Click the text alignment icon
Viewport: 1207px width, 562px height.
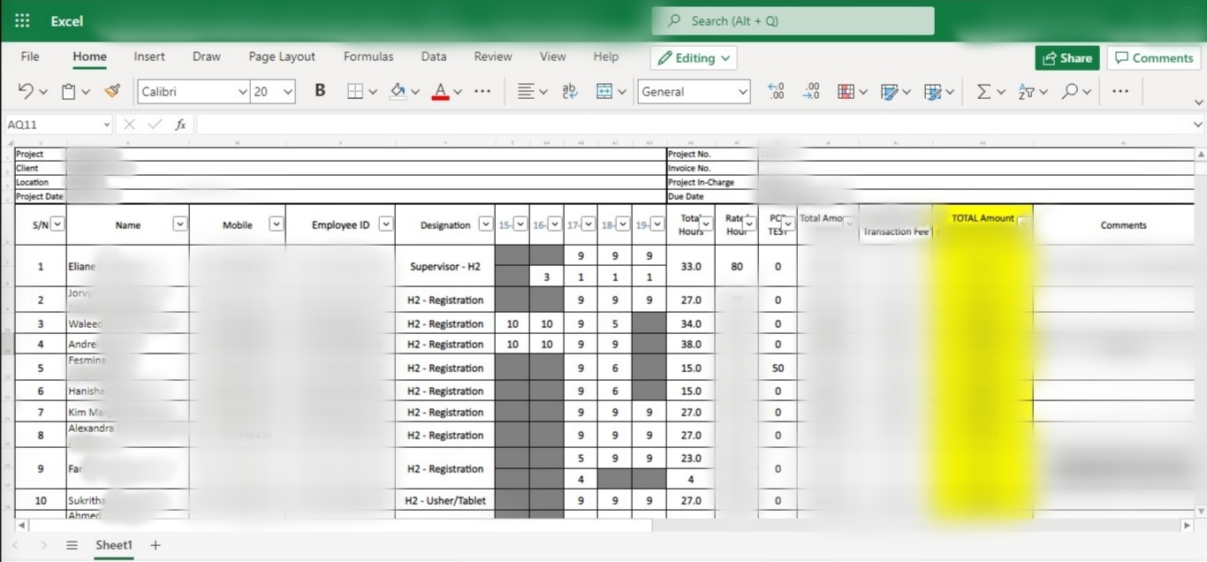[526, 91]
